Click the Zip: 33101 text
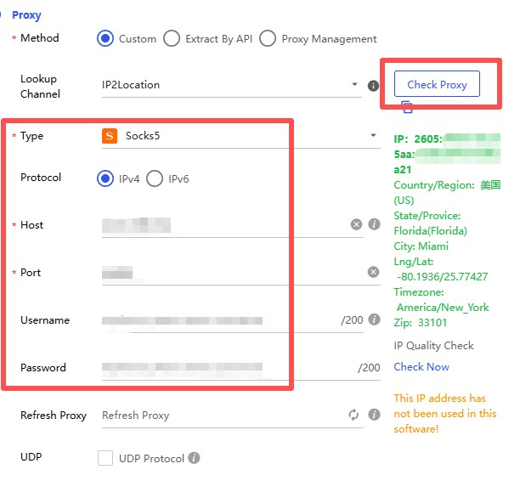The image size is (520, 492). tap(421, 322)
